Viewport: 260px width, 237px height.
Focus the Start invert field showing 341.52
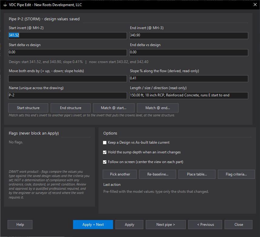[x=68, y=35]
